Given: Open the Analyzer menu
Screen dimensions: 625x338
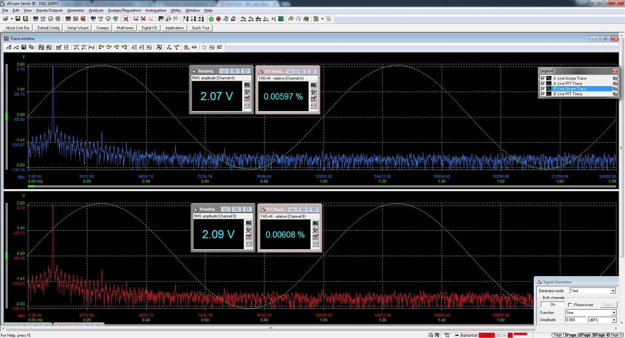Looking at the screenshot, I should [96, 10].
